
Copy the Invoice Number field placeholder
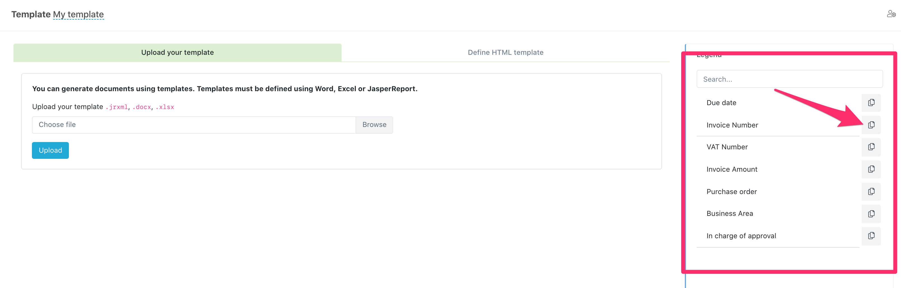pos(871,125)
